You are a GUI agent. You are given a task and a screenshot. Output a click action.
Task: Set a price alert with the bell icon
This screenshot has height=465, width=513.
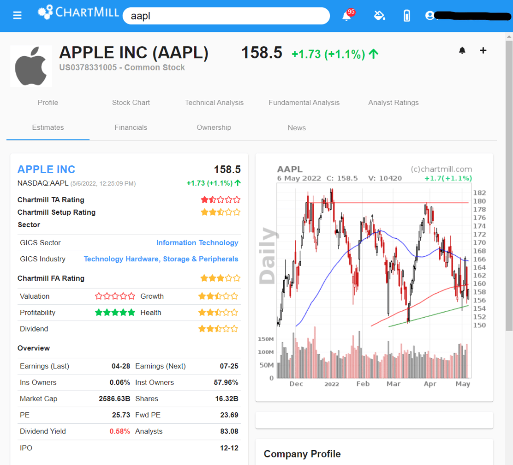click(x=462, y=50)
